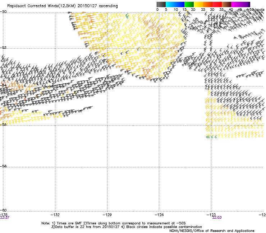Click the -135 longitude axis label

[4, 215]
